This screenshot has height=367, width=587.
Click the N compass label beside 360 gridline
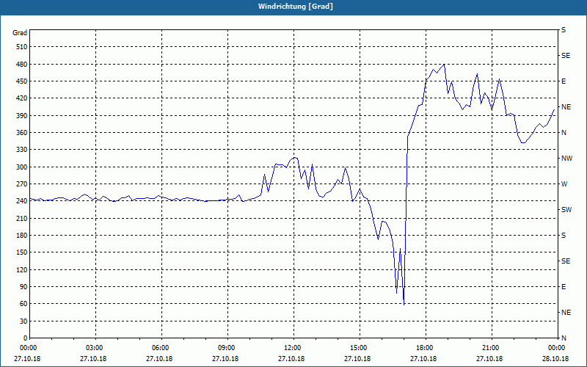pos(564,133)
